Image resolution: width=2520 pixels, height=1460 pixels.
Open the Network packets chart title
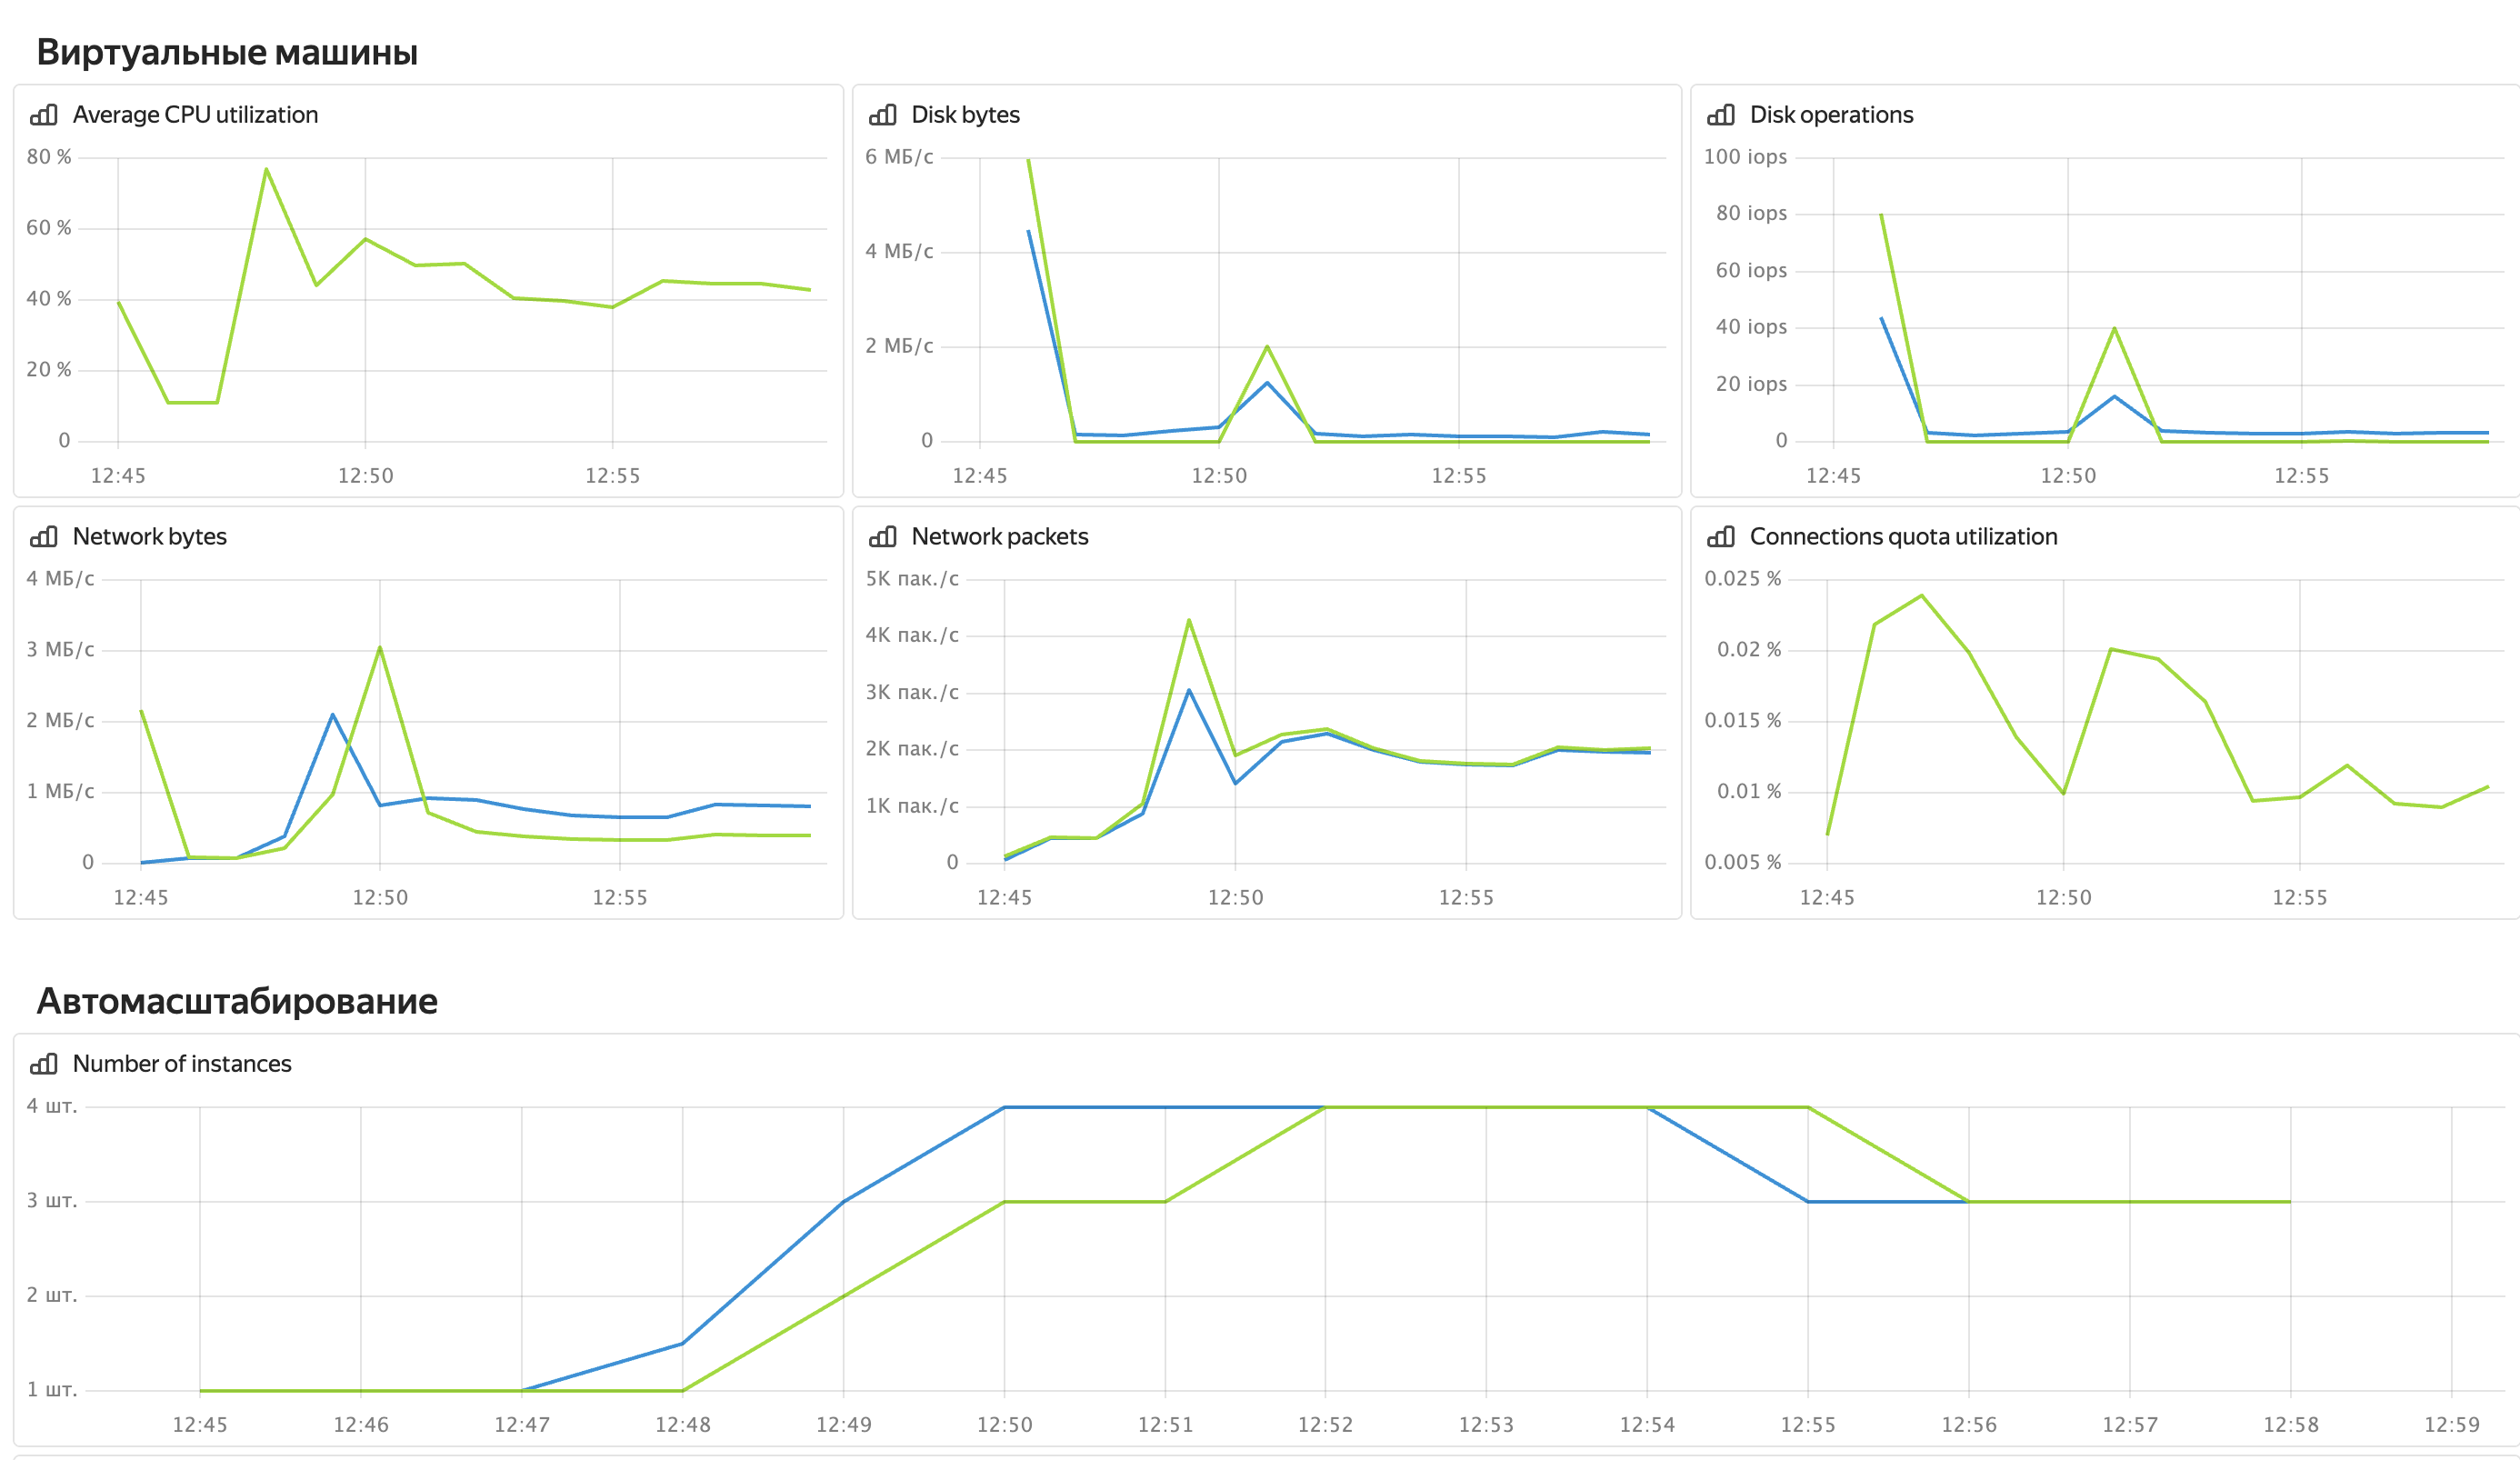pos(999,537)
